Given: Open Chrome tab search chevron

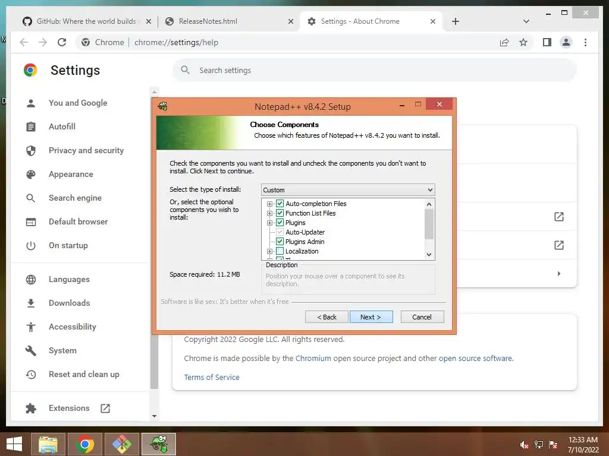Looking at the screenshot, I should pos(526,21).
